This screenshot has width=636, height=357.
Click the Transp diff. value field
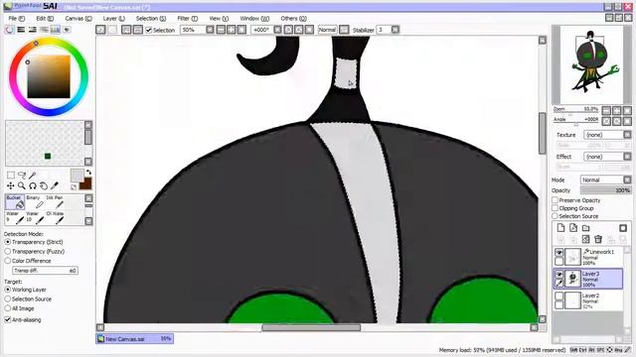(x=45, y=271)
